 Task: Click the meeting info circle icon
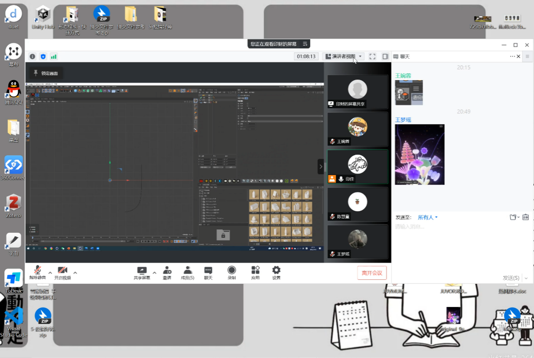coord(32,56)
